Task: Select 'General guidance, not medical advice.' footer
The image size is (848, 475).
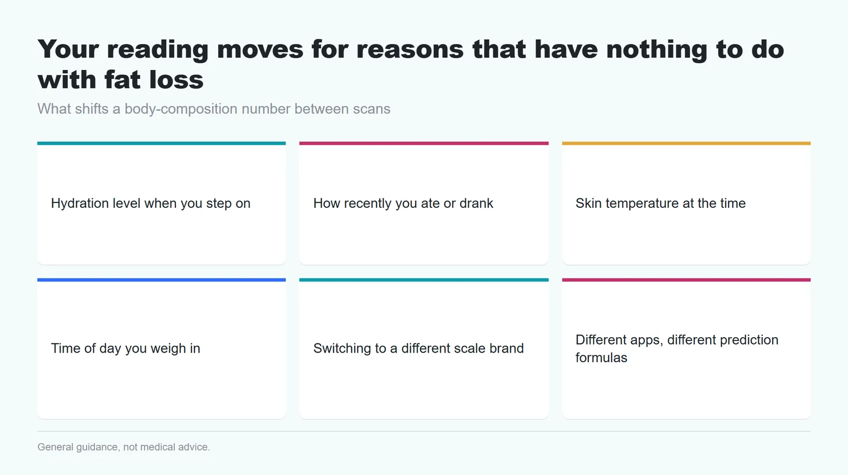Action: [x=124, y=447]
